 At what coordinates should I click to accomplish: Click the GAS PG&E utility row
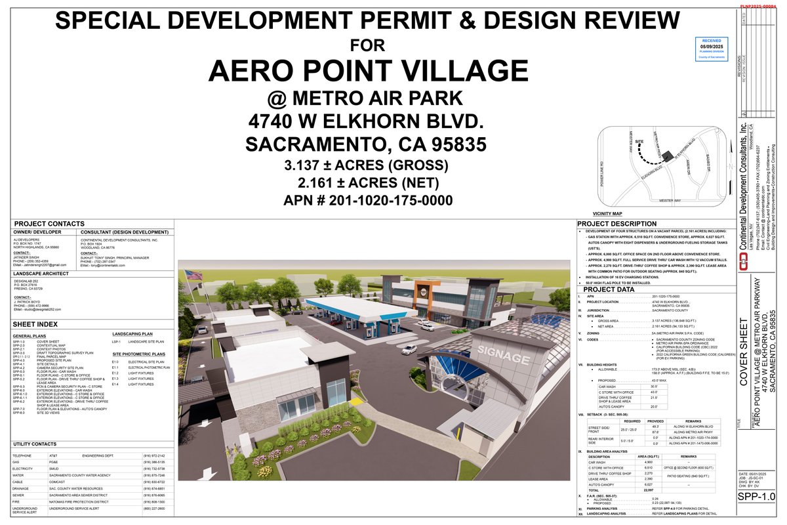pos(94,462)
